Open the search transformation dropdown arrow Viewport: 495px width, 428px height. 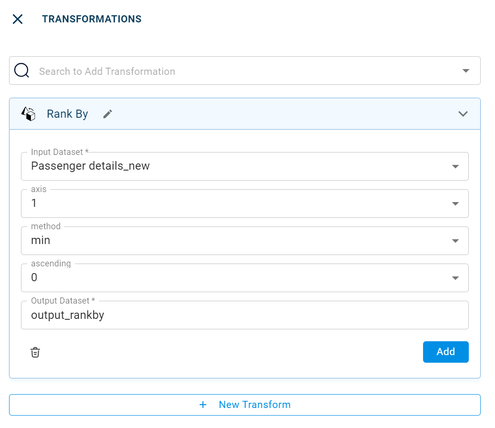click(x=465, y=71)
